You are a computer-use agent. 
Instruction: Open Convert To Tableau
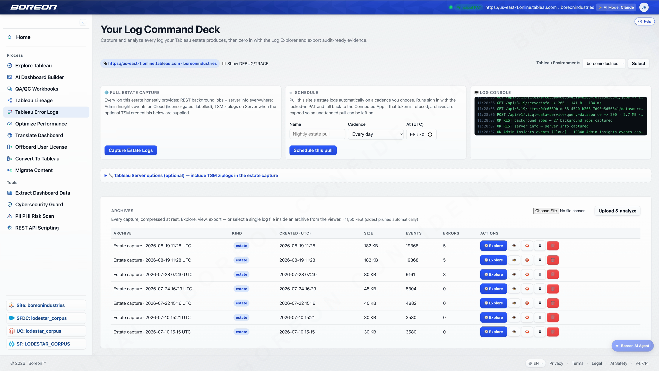coord(46,159)
